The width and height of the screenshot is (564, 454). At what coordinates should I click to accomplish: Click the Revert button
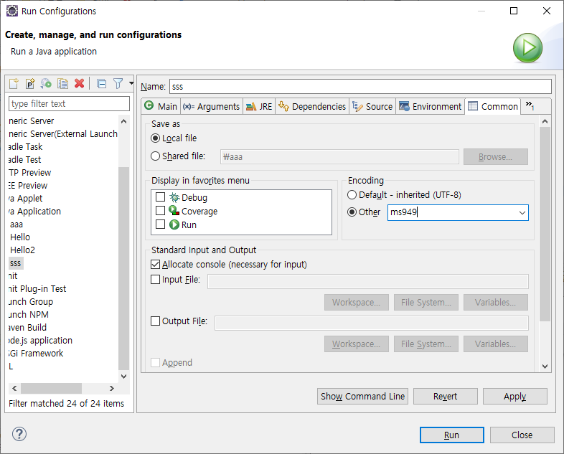[x=446, y=396]
